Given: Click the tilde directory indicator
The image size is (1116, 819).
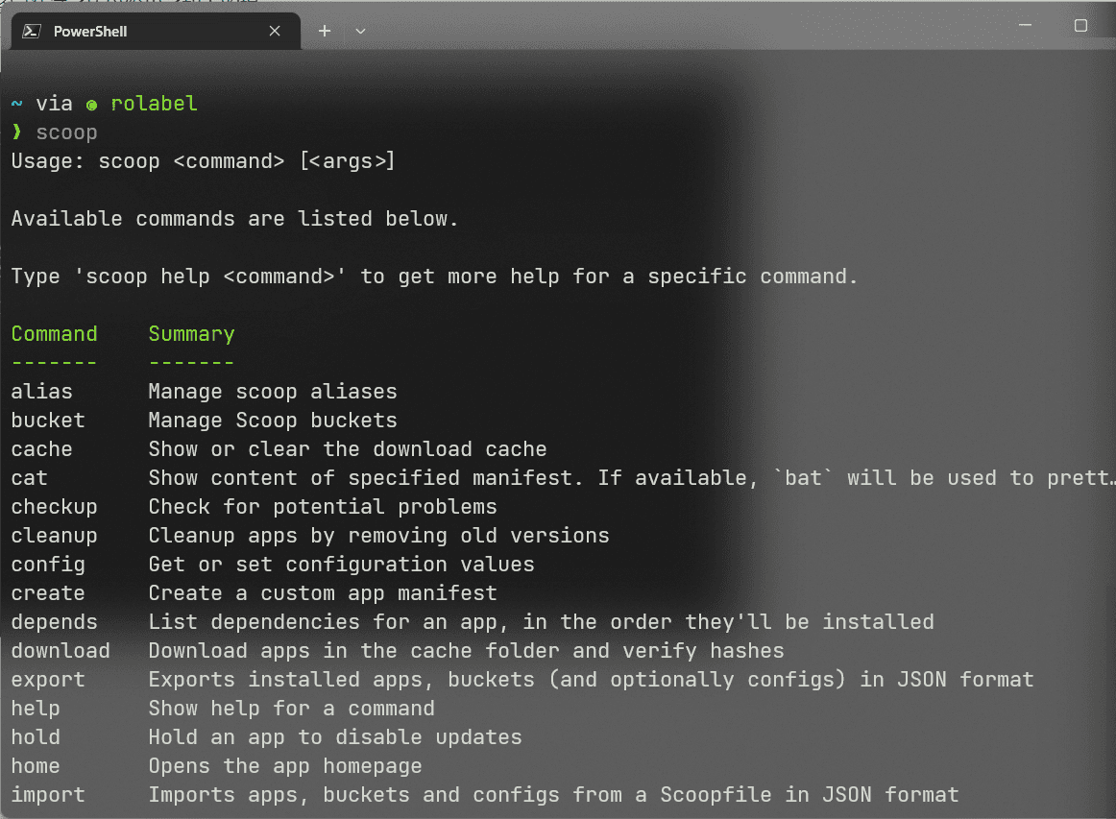Looking at the screenshot, I should coord(17,104).
